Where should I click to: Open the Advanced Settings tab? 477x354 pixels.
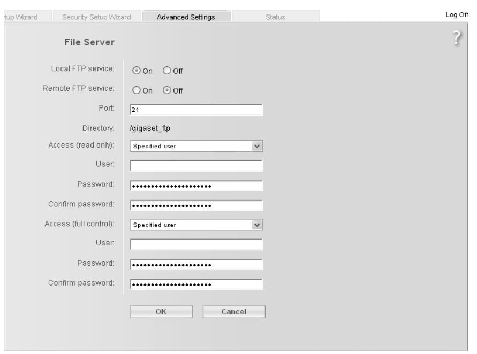186,17
